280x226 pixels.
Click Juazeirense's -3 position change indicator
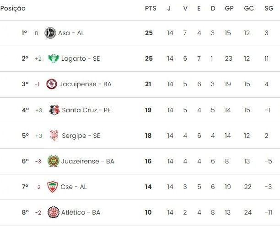pos(38,161)
